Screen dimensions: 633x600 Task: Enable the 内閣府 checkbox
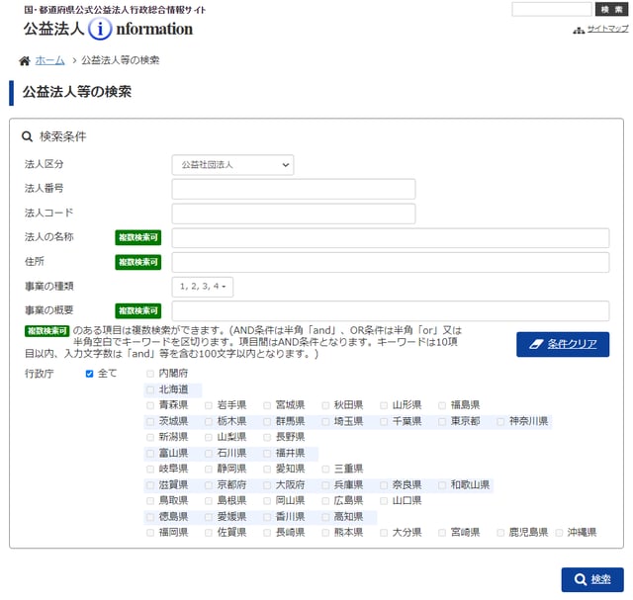click(150, 374)
